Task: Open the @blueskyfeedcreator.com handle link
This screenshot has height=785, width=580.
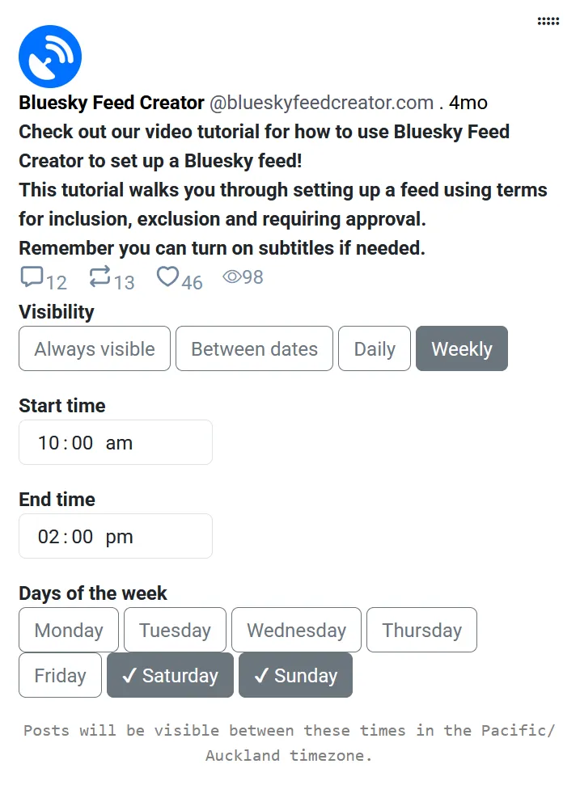Action: click(x=322, y=103)
